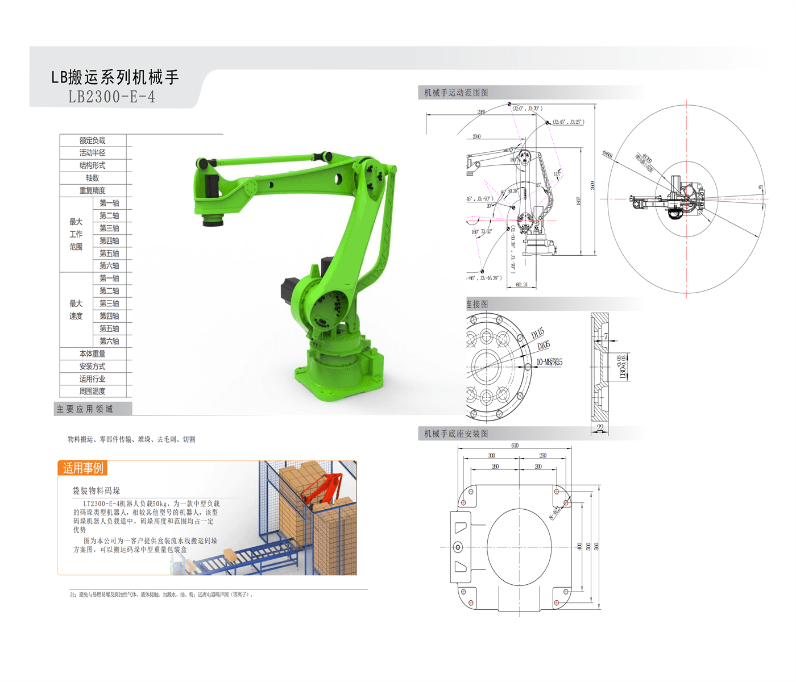
Task: Click the '200' dimension on base drawing
Action: coord(538,466)
